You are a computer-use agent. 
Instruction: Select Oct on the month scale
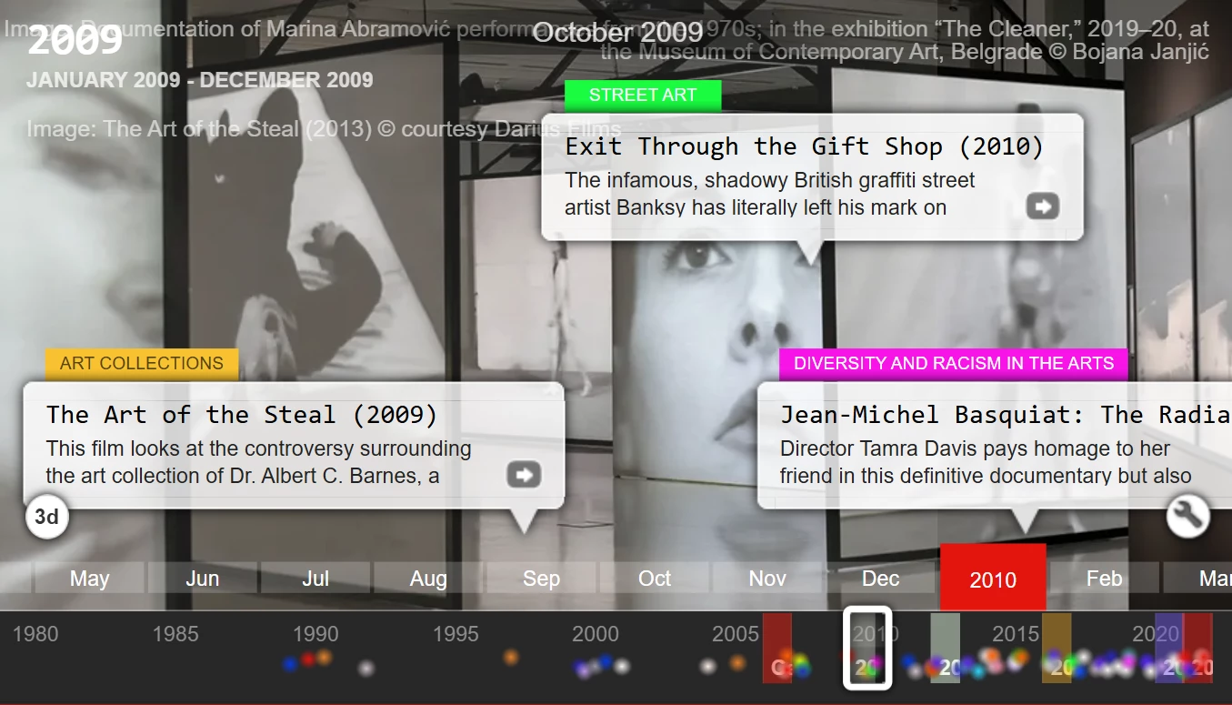click(x=655, y=579)
